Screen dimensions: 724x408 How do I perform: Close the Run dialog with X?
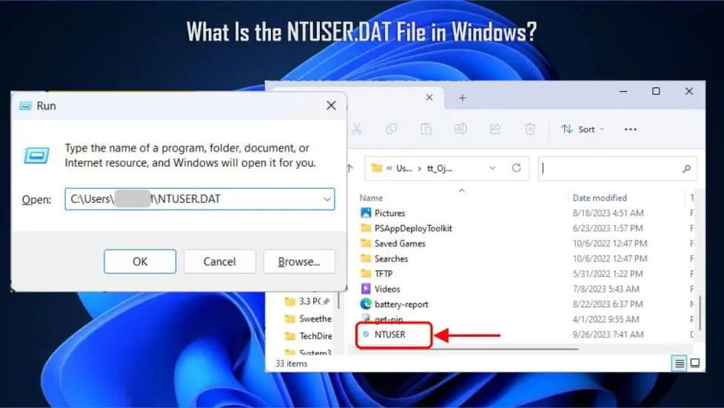click(x=331, y=105)
